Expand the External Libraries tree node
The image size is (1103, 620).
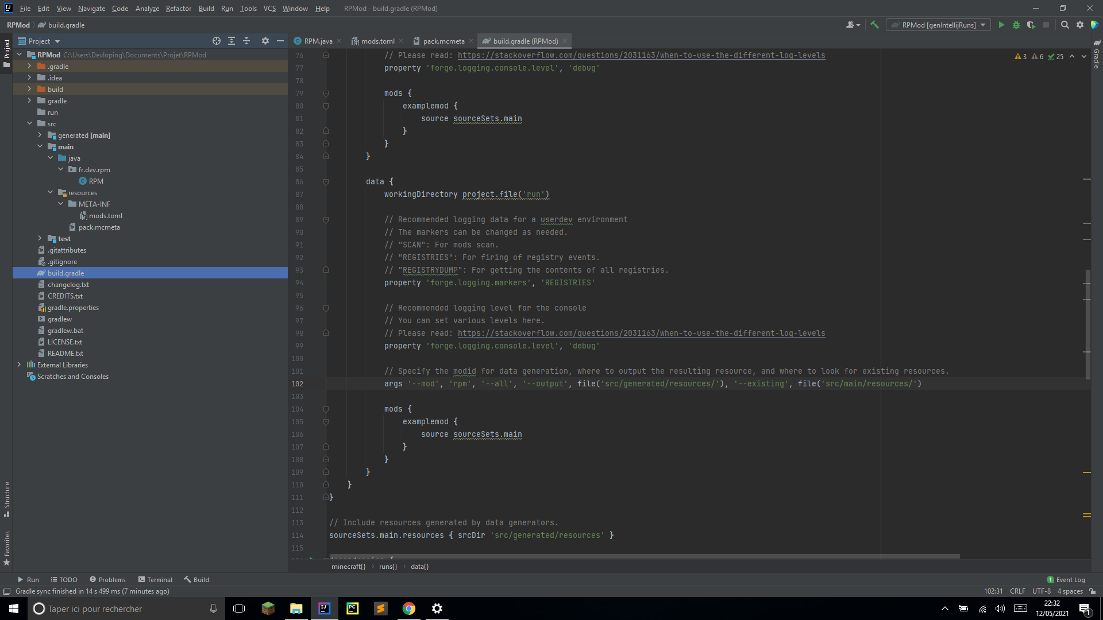pos(19,365)
